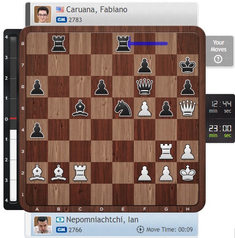Viewport: 235px width, 238px height.
Task: Select the white bishop on a2
Action: [x=37, y=173]
